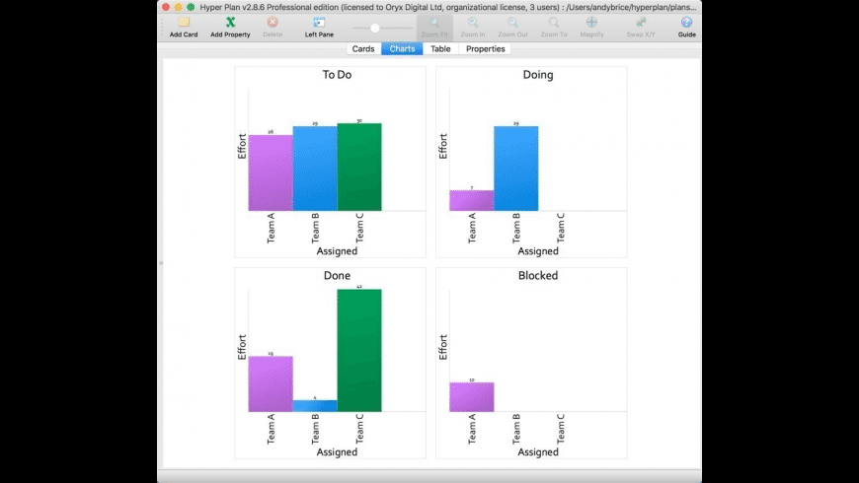Click the Add Card toolbar icon
The height and width of the screenshot is (483, 859).
coord(183,23)
